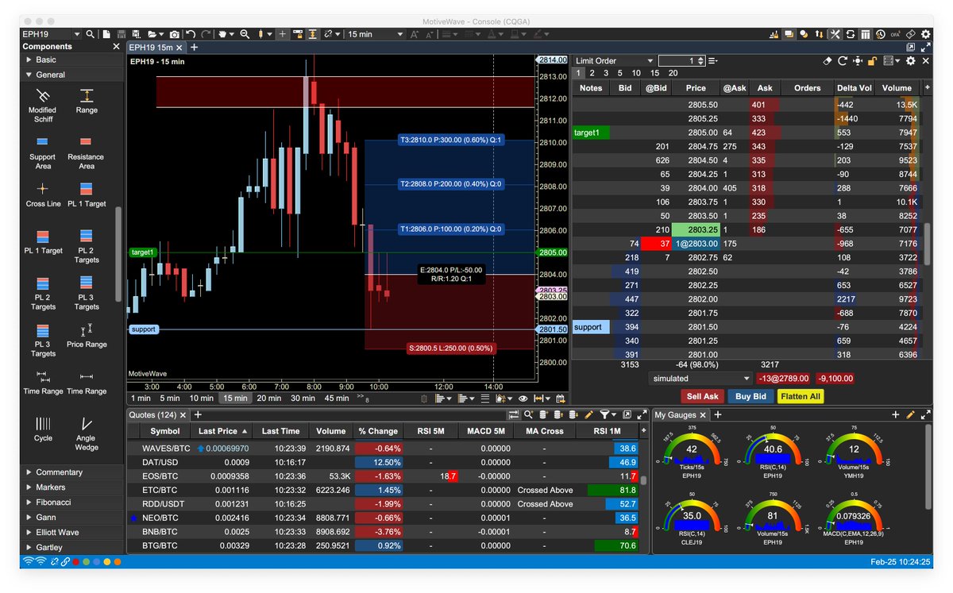Click the Components panel vertical scrollbar
Image resolution: width=953 pixels, height=593 pixels.
pos(119,254)
